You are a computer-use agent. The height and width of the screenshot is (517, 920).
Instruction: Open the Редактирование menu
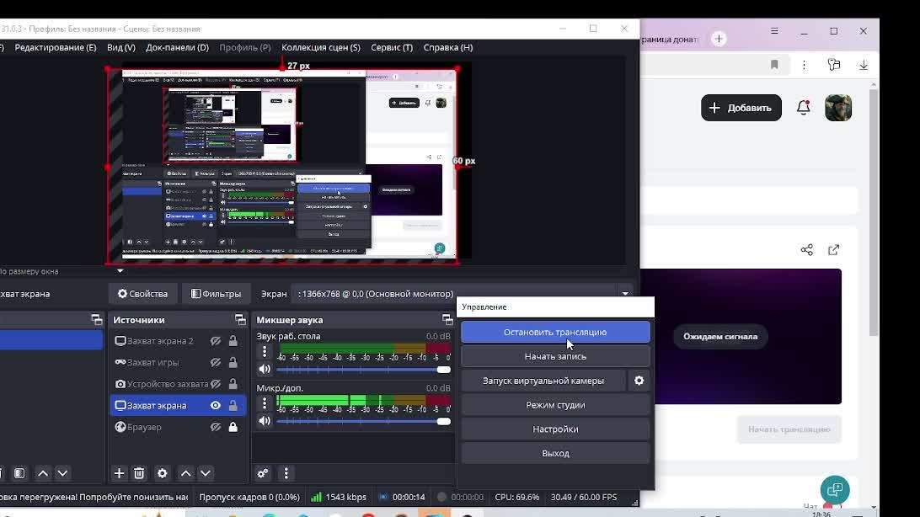click(x=55, y=47)
